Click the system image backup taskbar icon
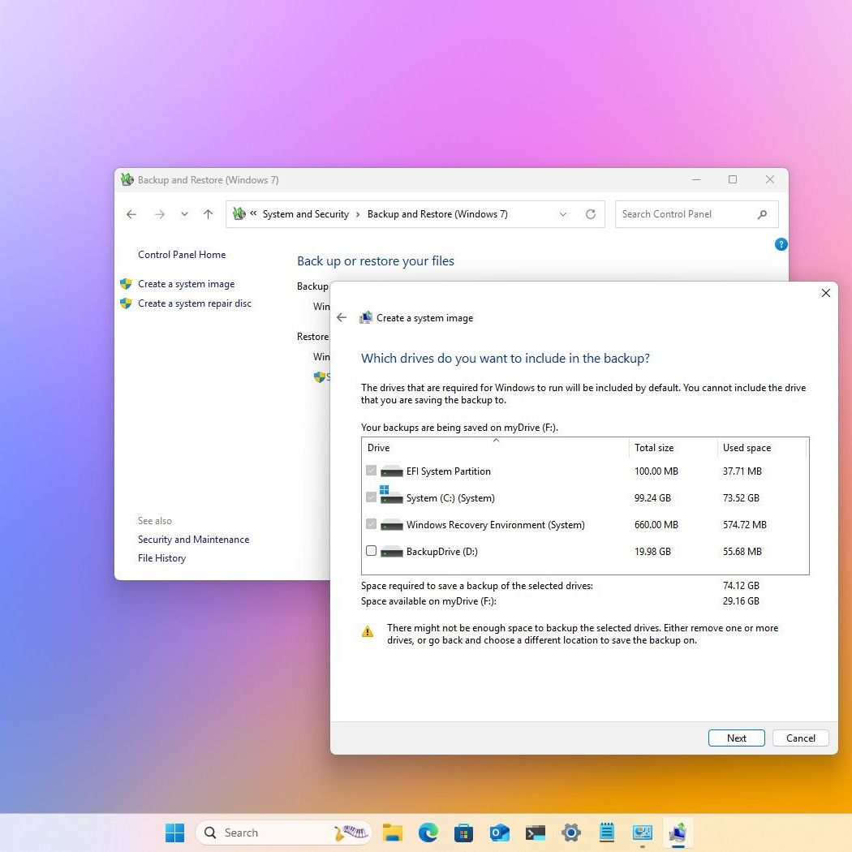The image size is (852, 852). pos(678,833)
